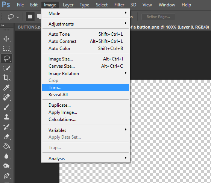The height and width of the screenshot is (183, 211).
Task: Open the View menu
Action: [147, 5]
